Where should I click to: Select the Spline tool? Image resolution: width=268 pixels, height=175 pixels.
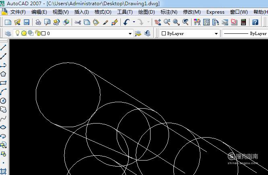(3, 118)
